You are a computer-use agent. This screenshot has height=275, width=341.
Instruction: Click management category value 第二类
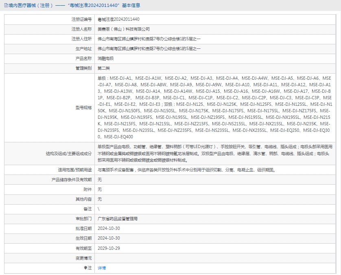point(104,68)
